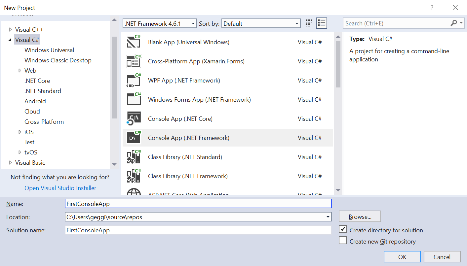Click the project Name input field
Viewport: 467px width, 266px height.
pyautogui.click(x=198, y=204)
